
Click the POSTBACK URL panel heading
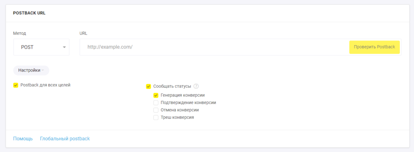(x=29, y=13)
